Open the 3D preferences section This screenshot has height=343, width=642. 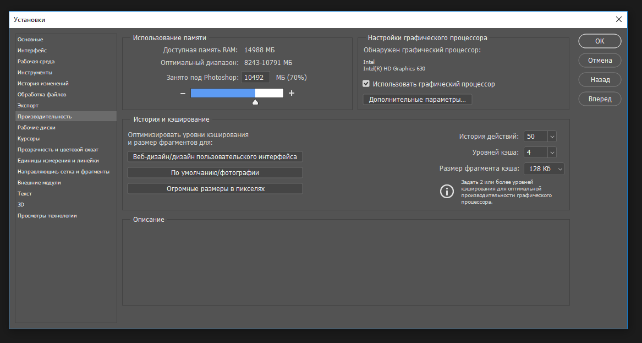(x=66, y=204)
